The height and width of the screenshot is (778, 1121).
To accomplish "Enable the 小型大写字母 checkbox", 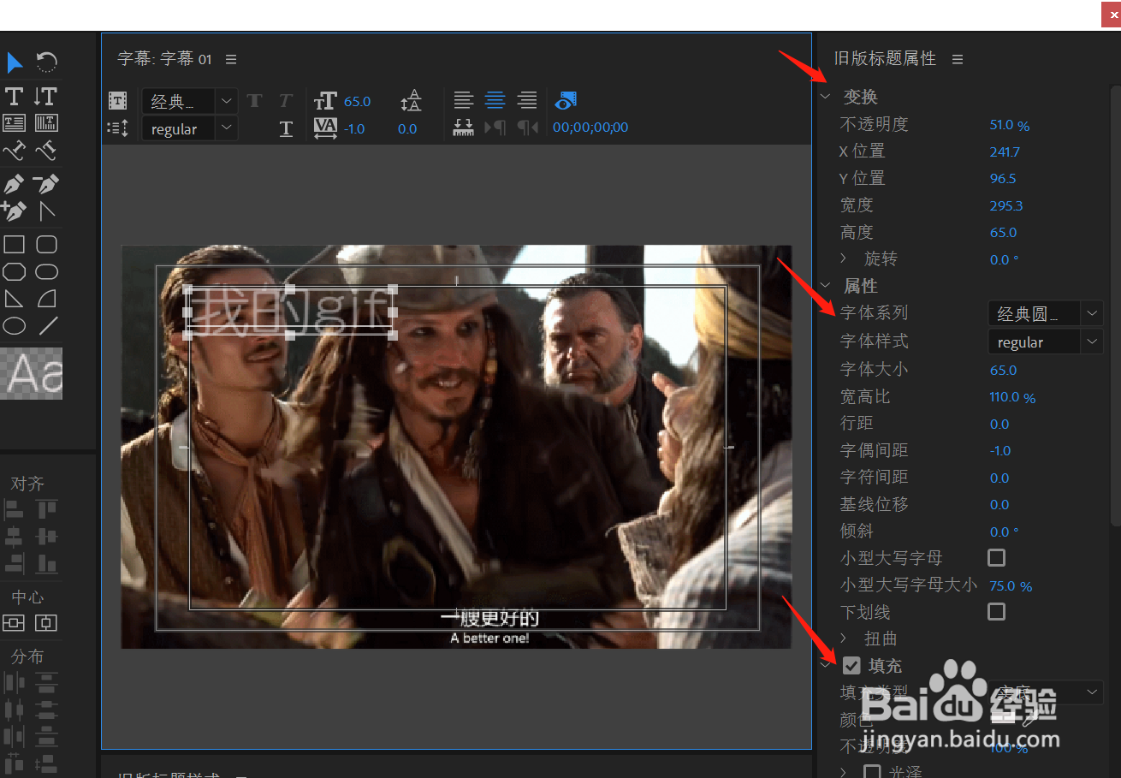I will (996, 558).
